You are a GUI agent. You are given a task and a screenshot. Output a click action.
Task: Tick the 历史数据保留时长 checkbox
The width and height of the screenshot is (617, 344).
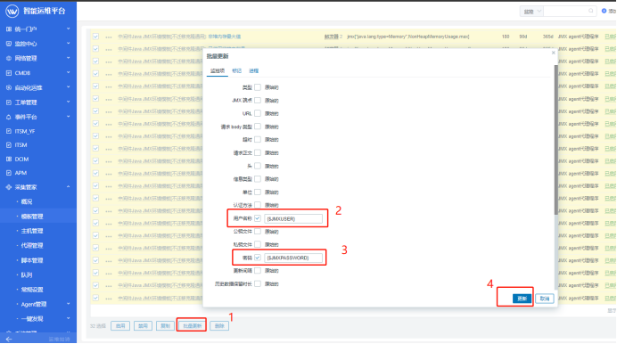[x=258, y=283]
